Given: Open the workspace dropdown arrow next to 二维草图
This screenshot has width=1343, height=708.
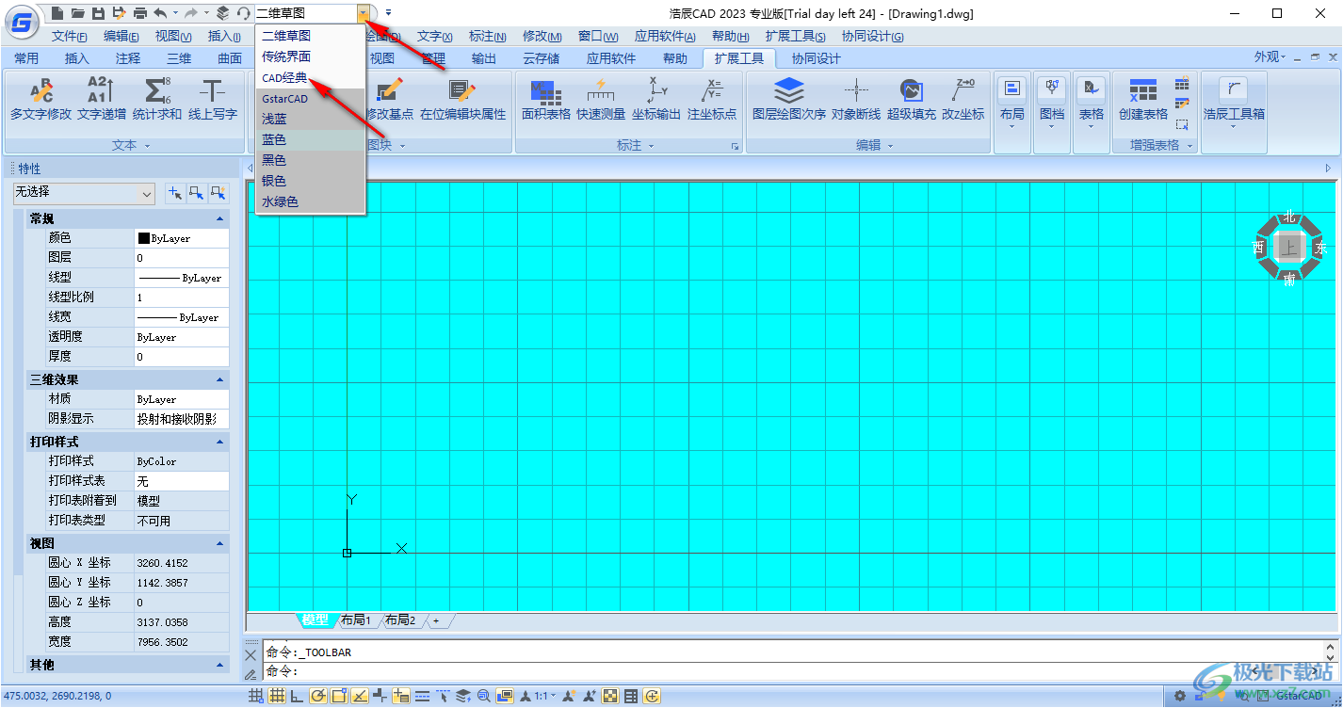Looking at the screenshot, I should (x=364, y=13).
